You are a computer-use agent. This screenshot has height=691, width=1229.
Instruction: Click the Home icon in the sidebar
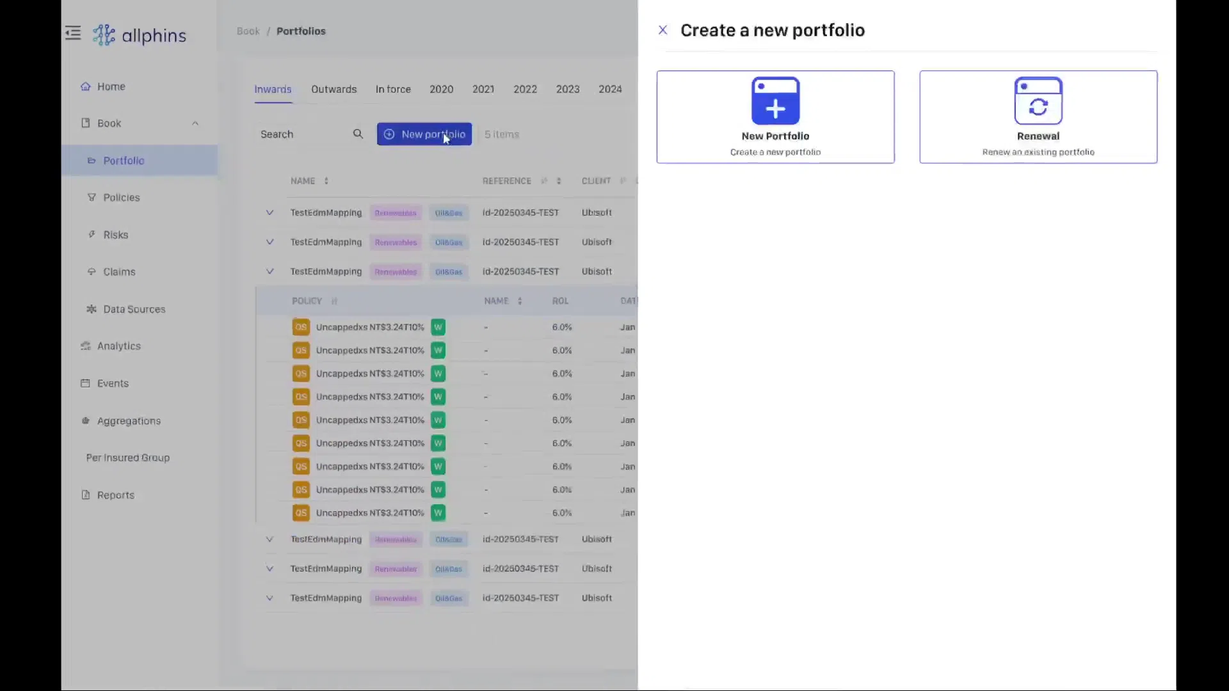coord(86,86)
